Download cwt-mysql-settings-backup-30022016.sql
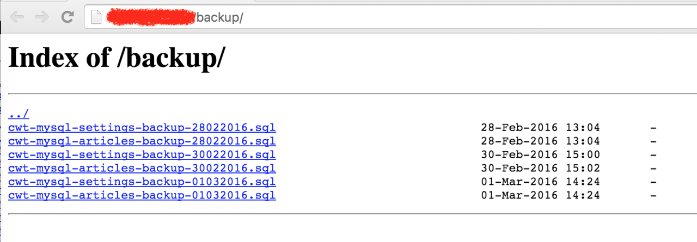The height and width of the screenshot is (242, 697). pos(142,155)
